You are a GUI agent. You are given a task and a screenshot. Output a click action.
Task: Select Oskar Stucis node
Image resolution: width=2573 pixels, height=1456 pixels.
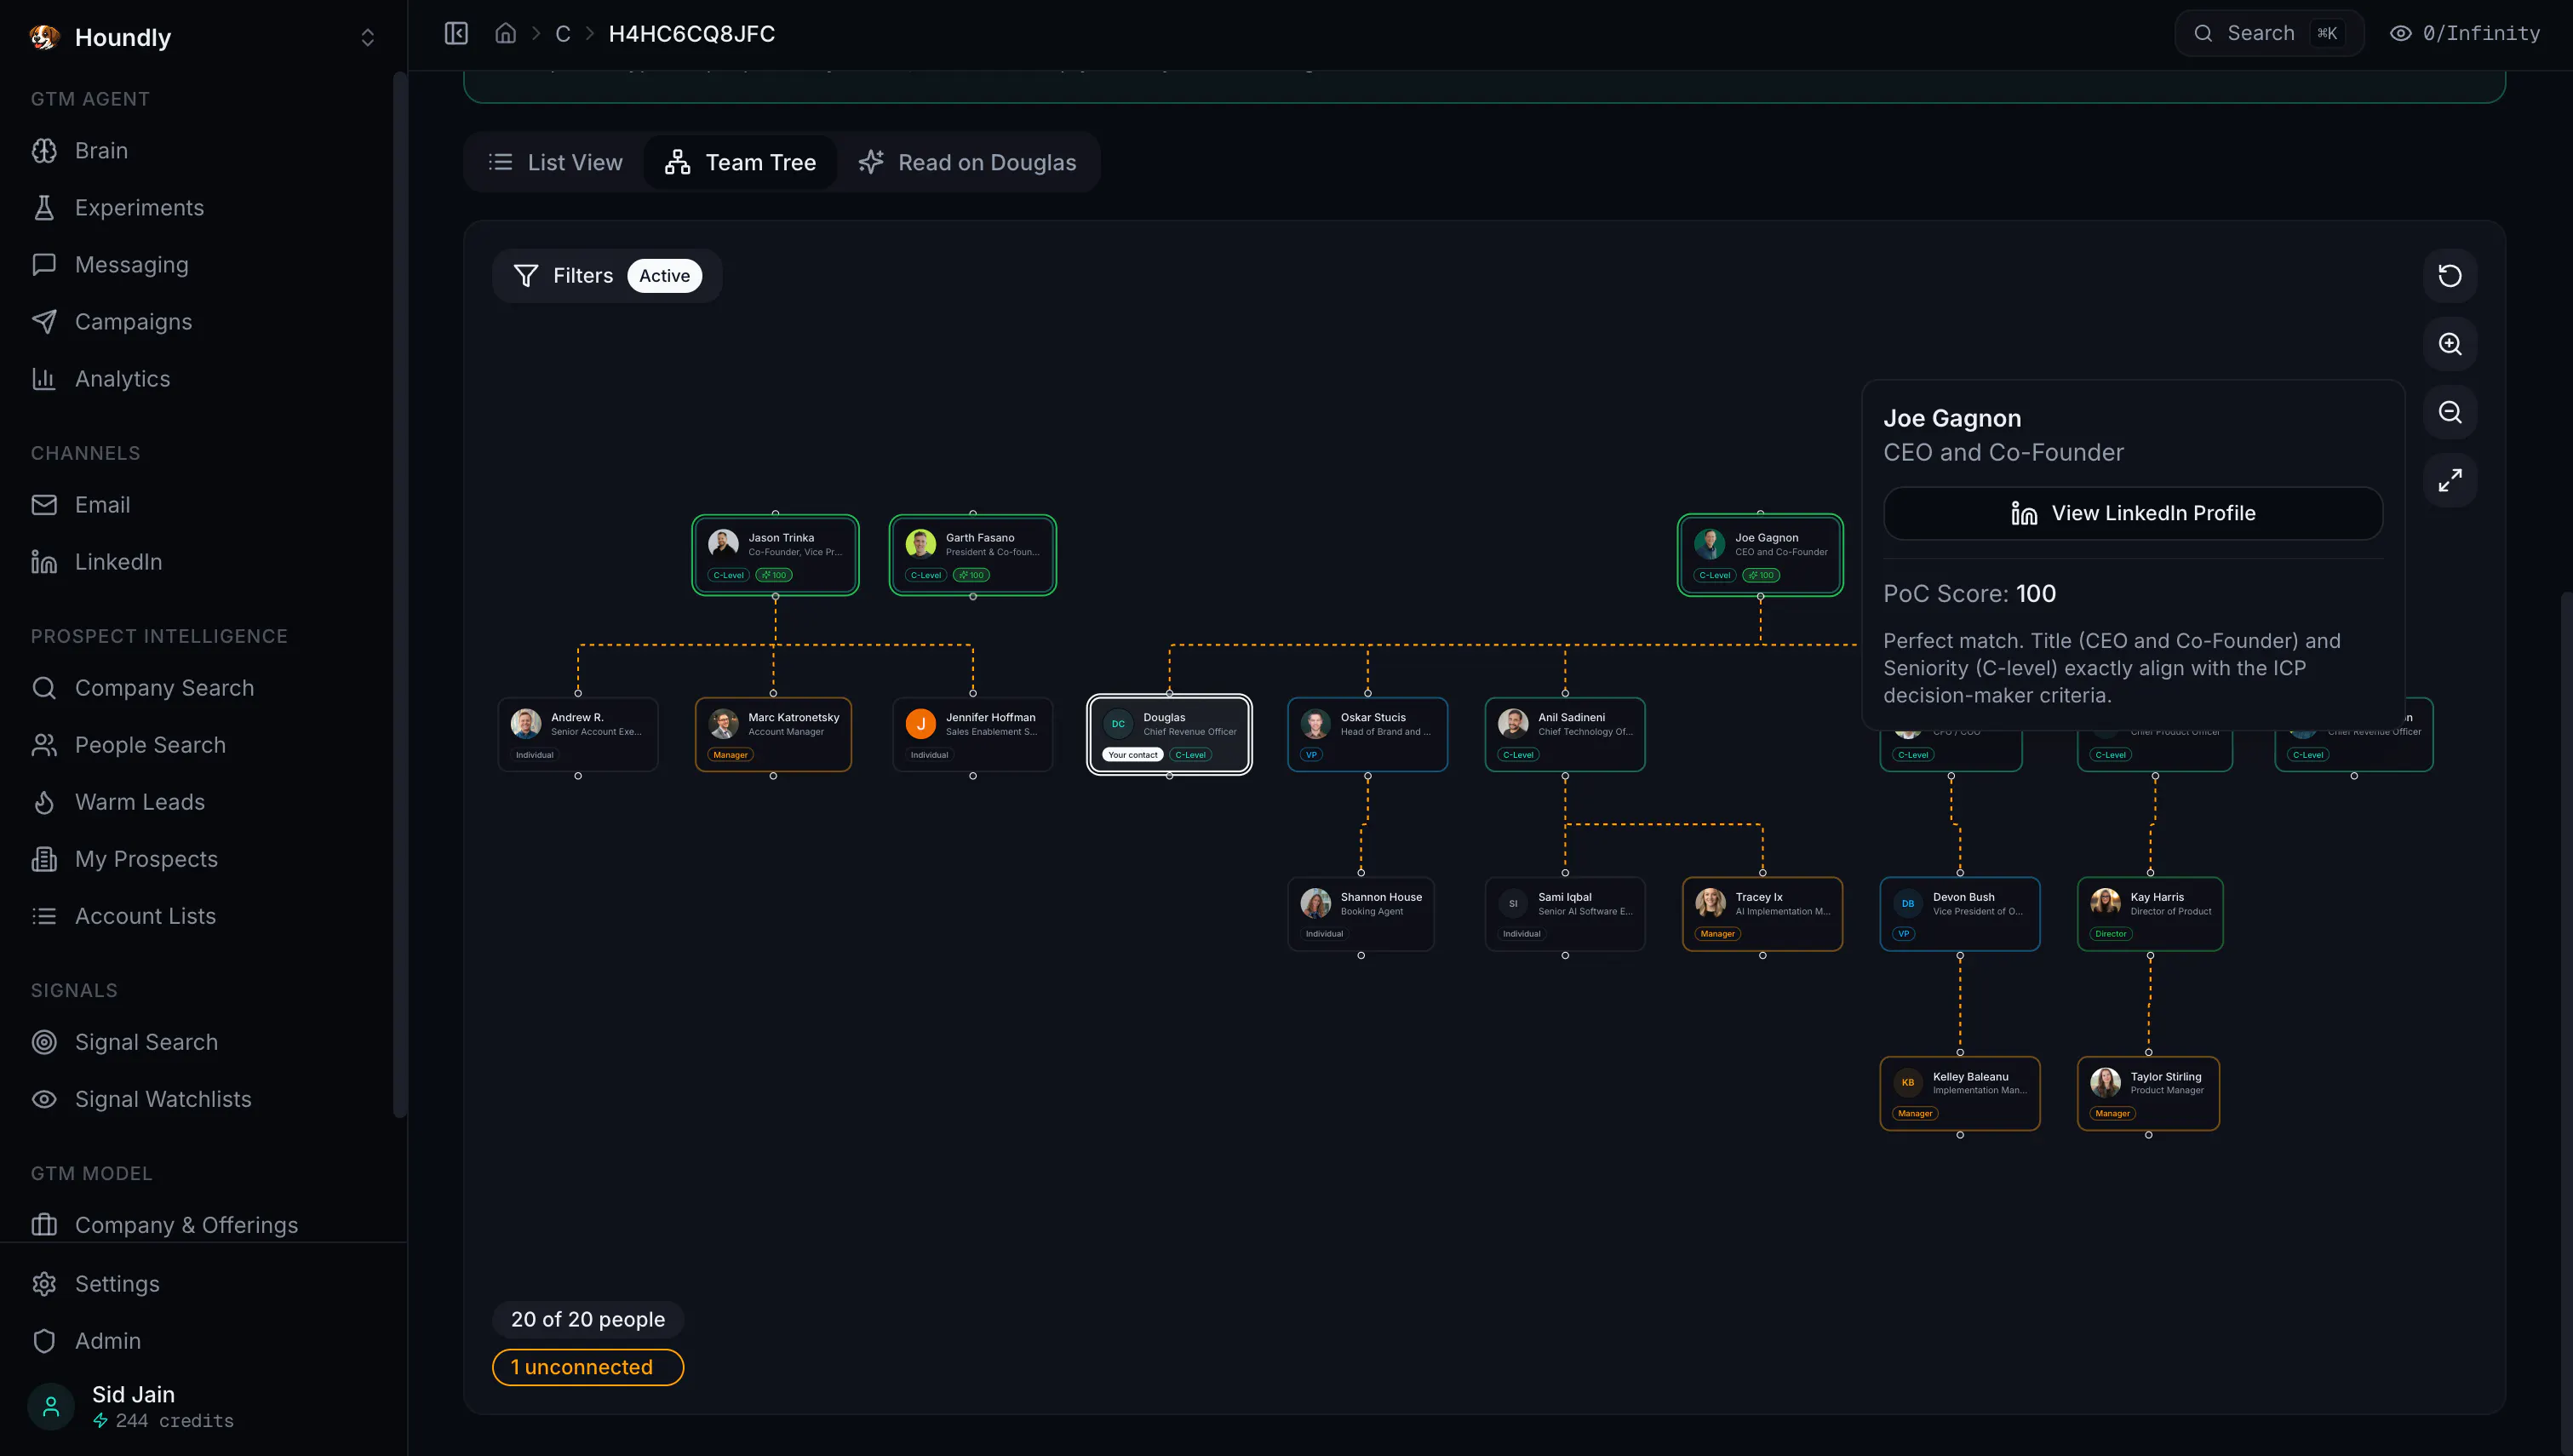(x=1367, y=734)
